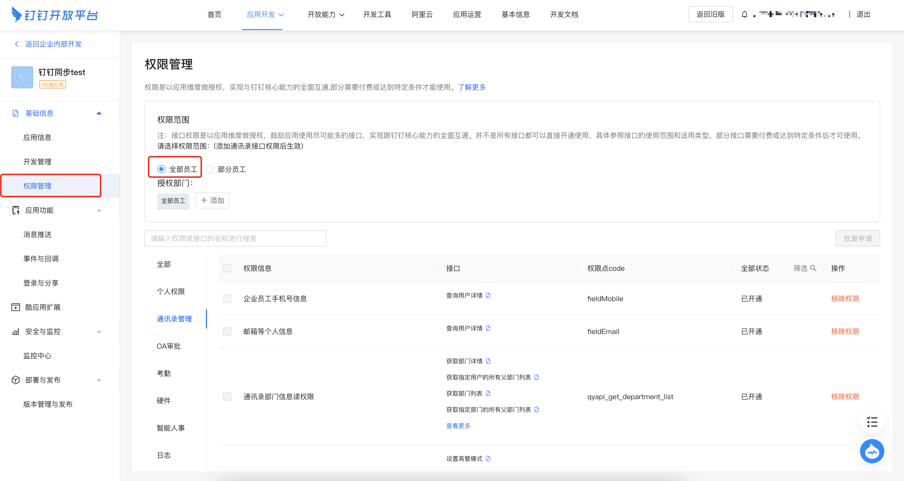The height and width of the screenshot is (481, 904).
Task: Click 查看更多 under department interfaces
Action: tap(458, 426)
